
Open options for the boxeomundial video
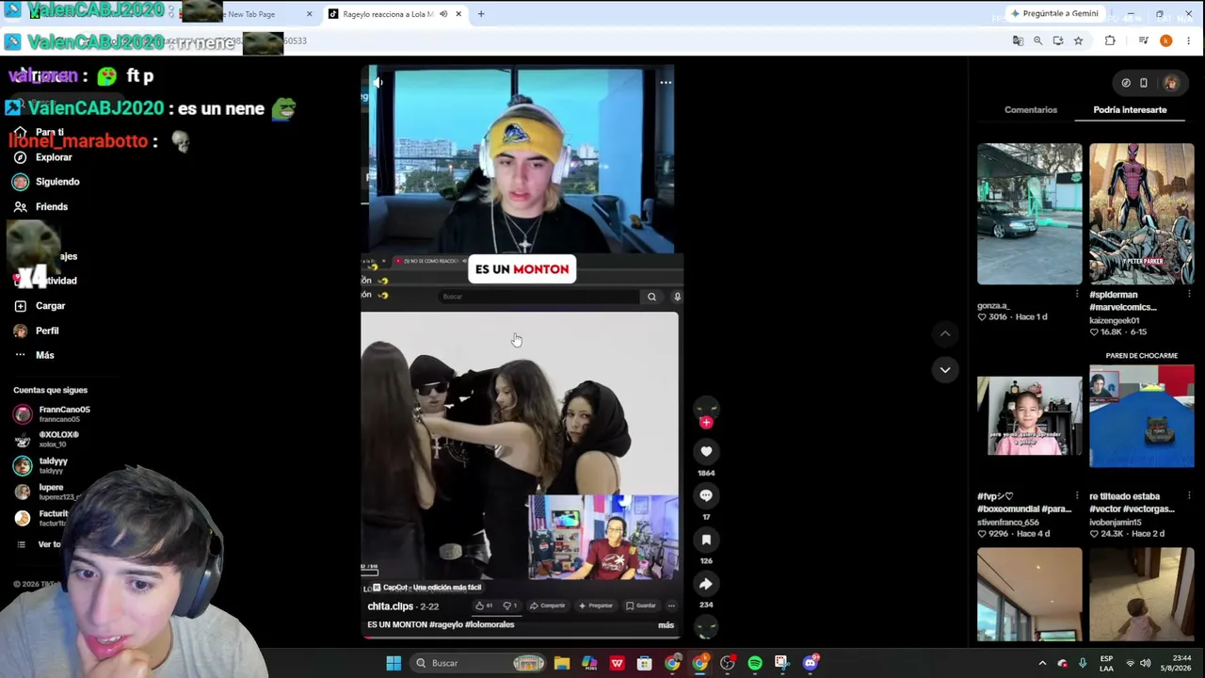coord(1077,496)
